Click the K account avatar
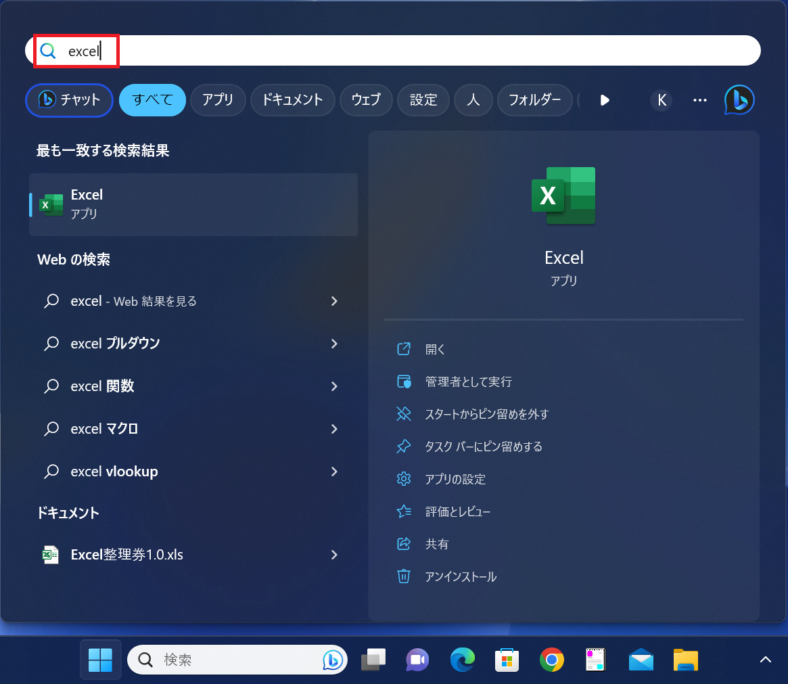788x684 pixels. (x=662, y=100)
